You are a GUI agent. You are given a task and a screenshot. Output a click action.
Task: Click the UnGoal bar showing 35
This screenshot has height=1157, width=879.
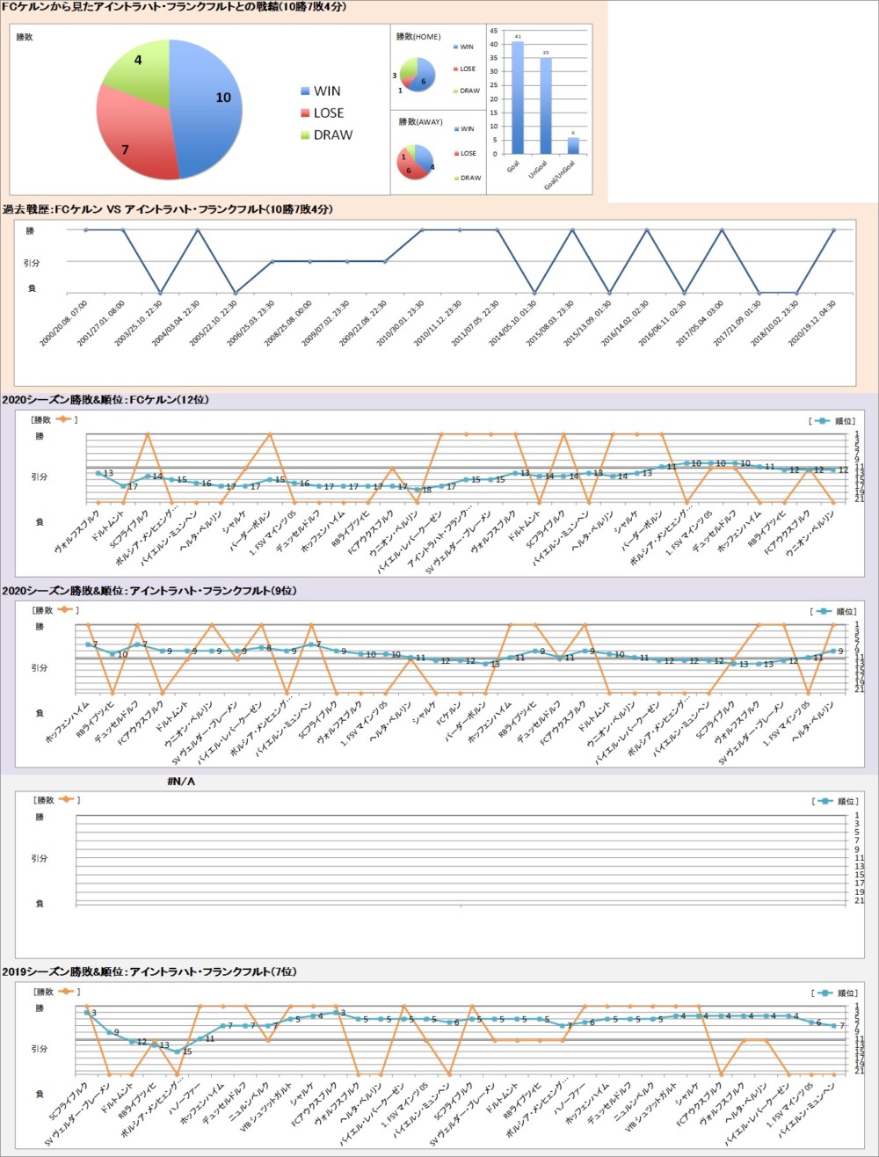click(x=546, y=106)
